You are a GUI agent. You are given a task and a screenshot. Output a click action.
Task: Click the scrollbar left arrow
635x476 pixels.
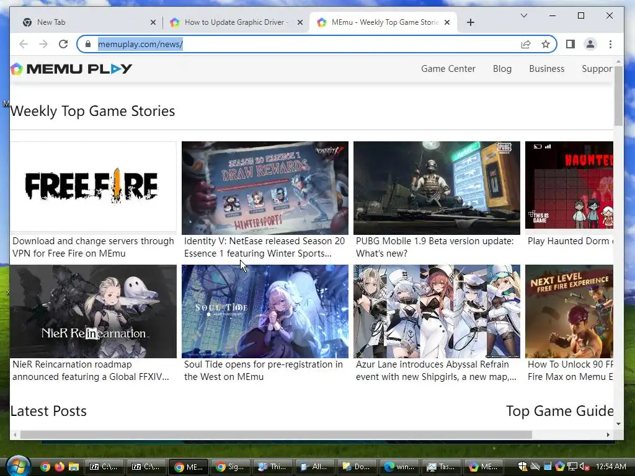tap(15, 434)
